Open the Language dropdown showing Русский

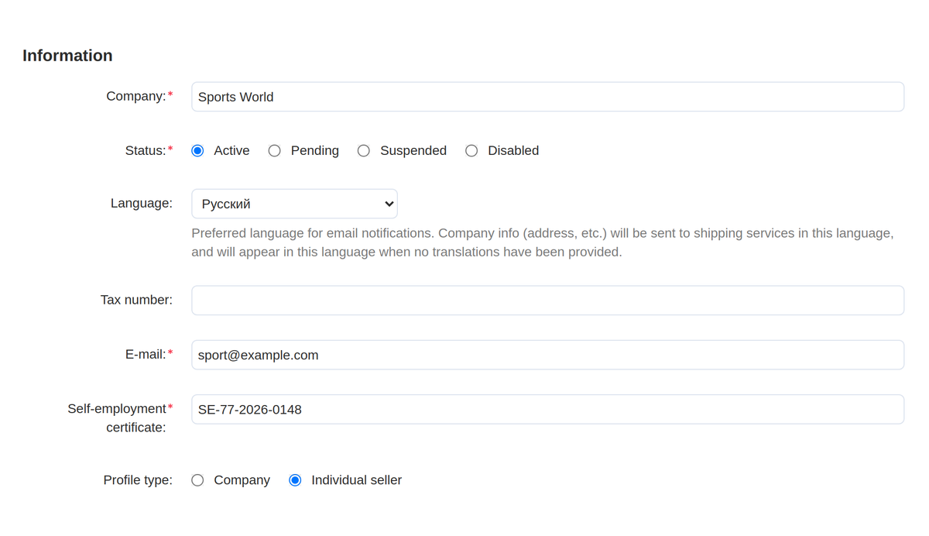tap(294, 204)
